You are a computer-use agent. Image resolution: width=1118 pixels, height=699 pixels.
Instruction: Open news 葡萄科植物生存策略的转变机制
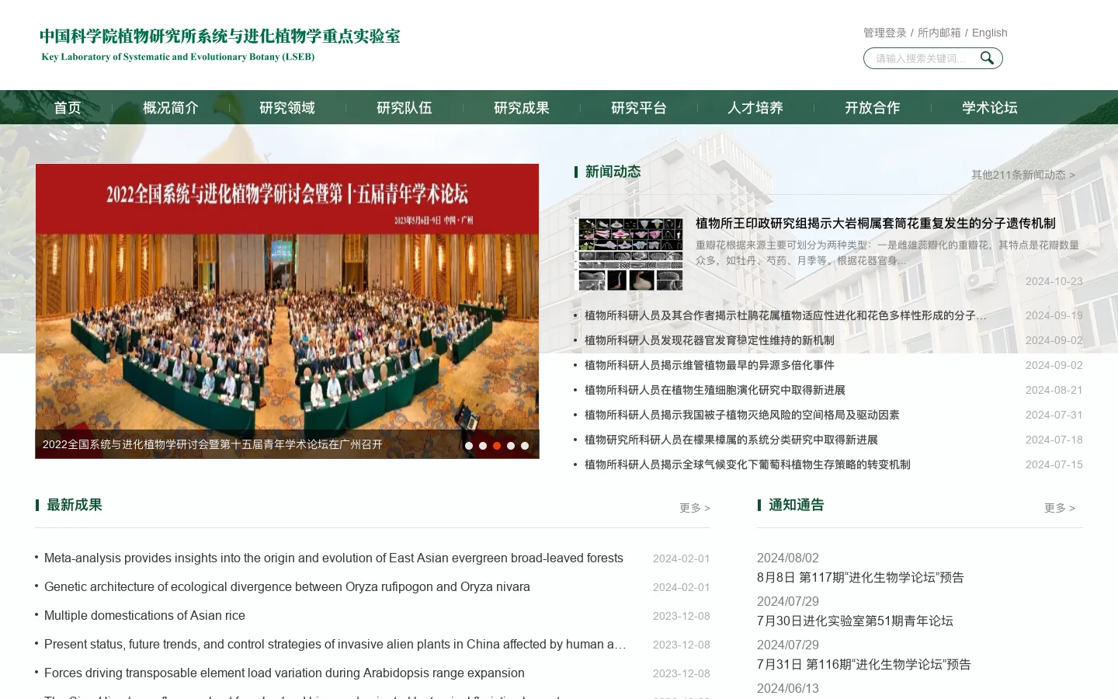click(748, 464)
